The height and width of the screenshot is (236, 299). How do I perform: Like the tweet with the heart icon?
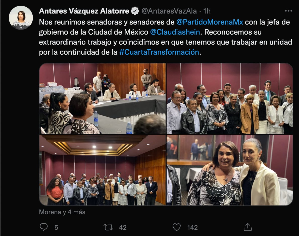coord(177,227)
